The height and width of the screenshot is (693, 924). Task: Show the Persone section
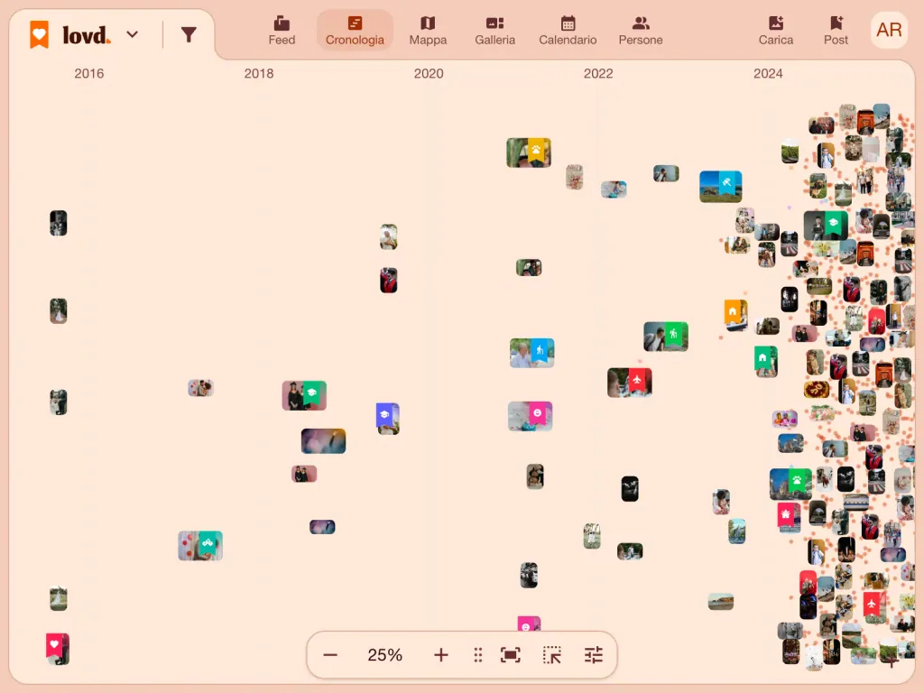pyautogui.click(x=641, y=31)
